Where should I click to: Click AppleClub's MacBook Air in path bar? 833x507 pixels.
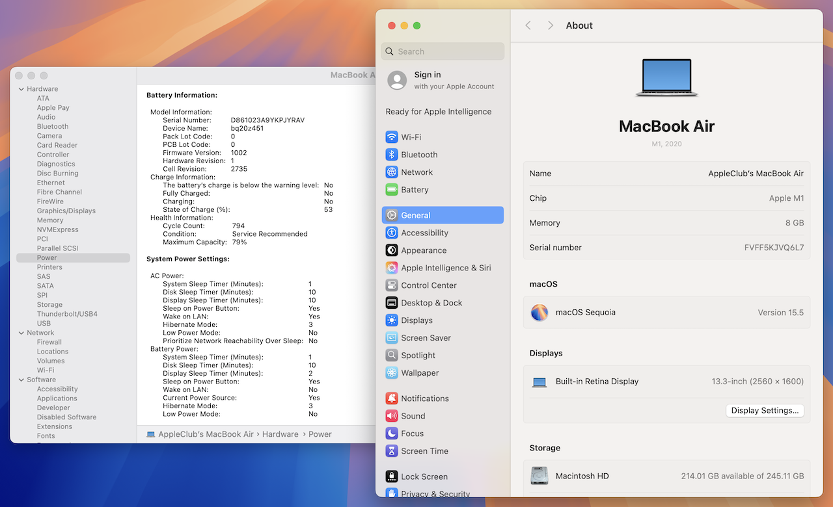pos(206,434)
